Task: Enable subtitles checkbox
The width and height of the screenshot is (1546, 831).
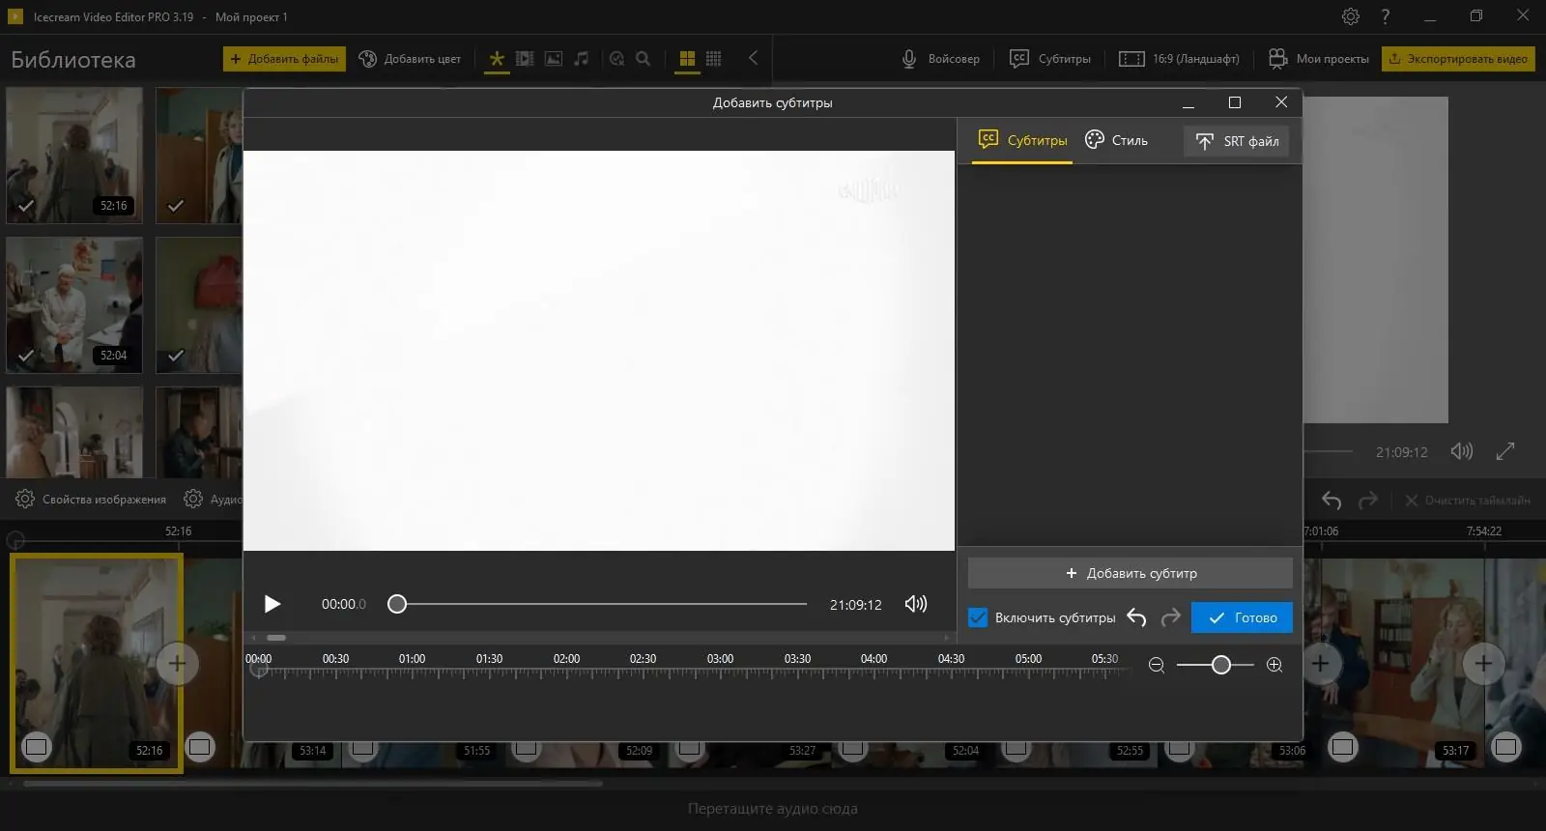Action: click(x=978, y=617)
